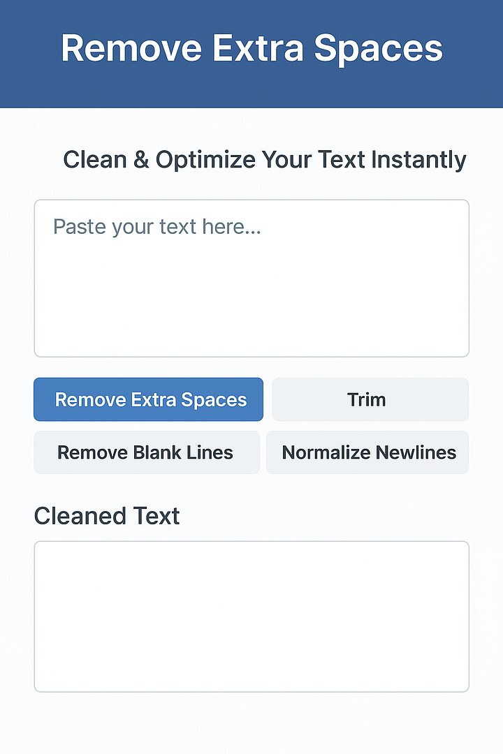The width and height of the screenshot is (503, 754).
Task: Choose the Normalize Newlines button
Action: [x=367, y=452]
